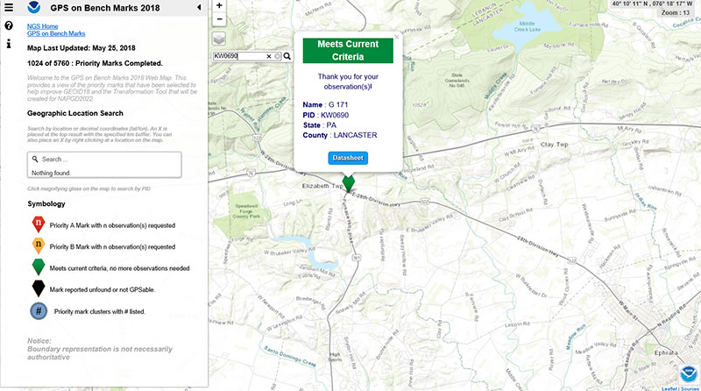Screen dimensions: 701x391
Task: Open the Sources attribution link
Action: (688, 387)
